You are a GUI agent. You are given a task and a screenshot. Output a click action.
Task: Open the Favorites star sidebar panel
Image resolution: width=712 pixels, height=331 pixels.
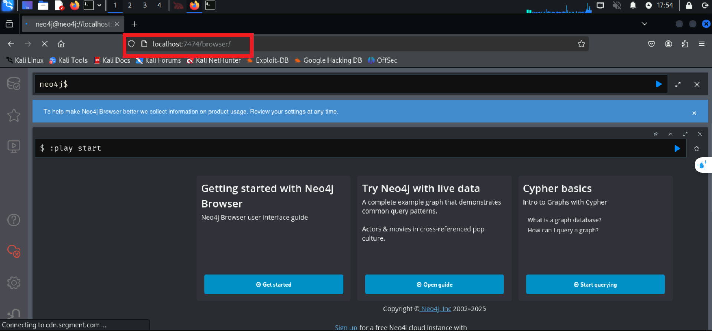14,115
